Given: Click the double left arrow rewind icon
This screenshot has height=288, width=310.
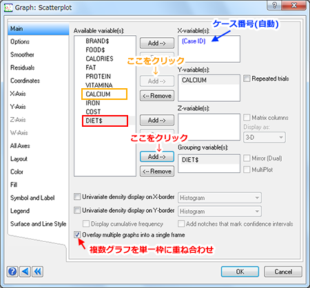Looking at the screenshot, I should pos(37,271).
